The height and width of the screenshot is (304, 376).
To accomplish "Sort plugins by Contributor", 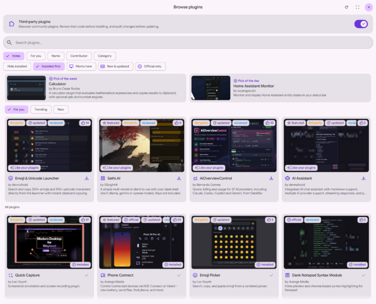I will pos(79,56).
